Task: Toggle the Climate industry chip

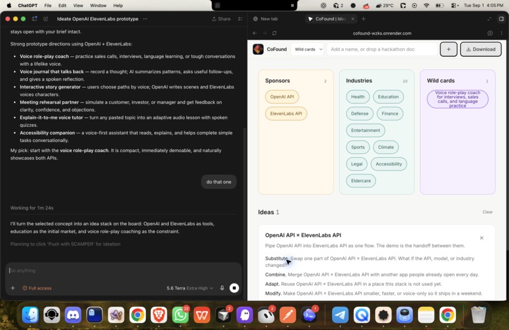Action: pyautogui.click(x=386, y=147)
